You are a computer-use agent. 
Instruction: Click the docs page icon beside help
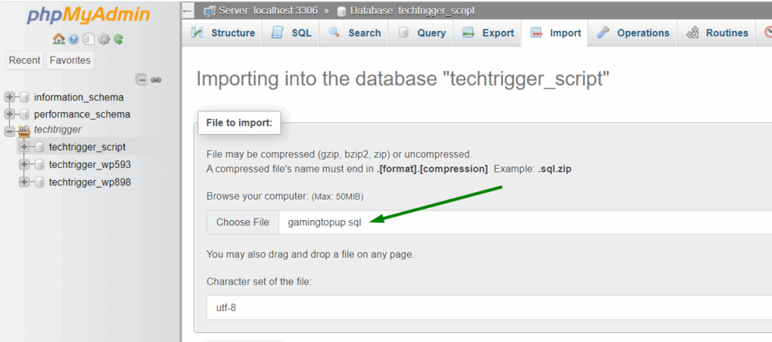(x=89, y=39)
